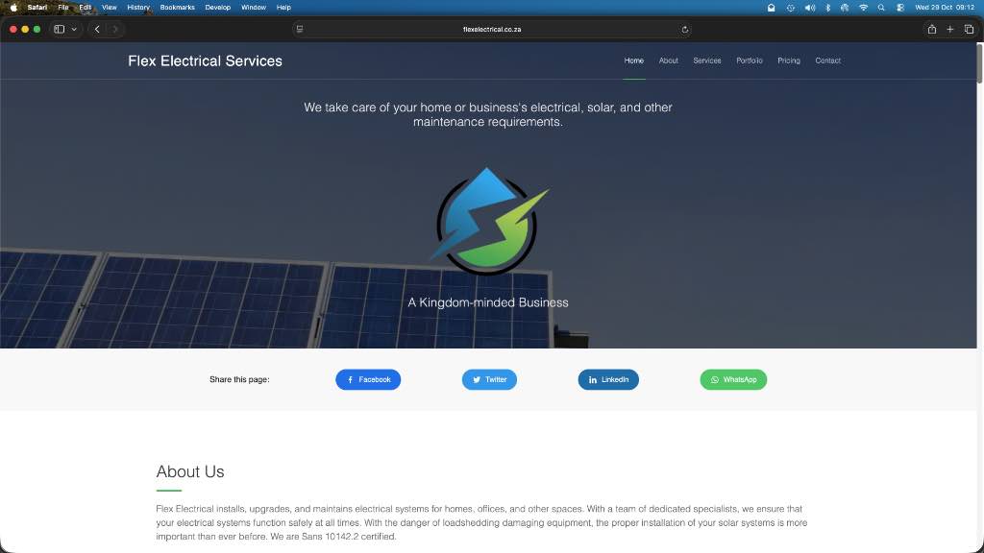Go to the Pricing page link
Image resolution: width=984 pixels, height=553 pixels.
coord(789,60)
